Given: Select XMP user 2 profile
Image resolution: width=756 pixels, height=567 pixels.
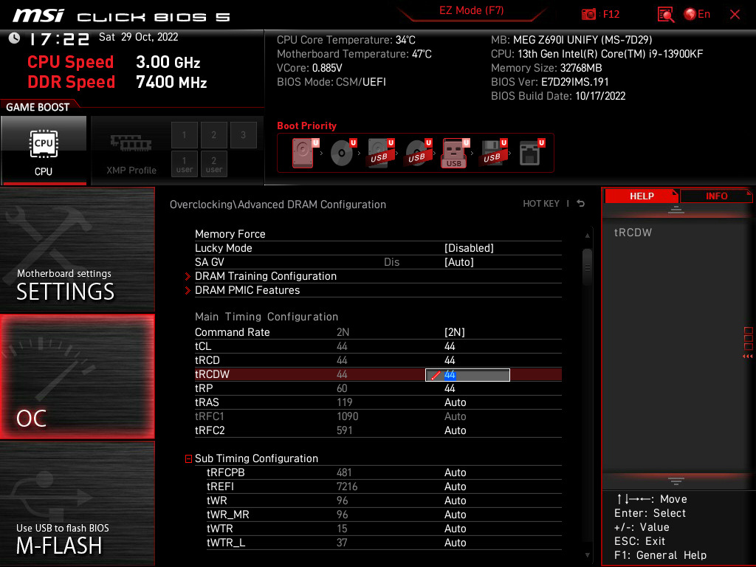Looking at the screenshot, I should [x=213, y=164].
